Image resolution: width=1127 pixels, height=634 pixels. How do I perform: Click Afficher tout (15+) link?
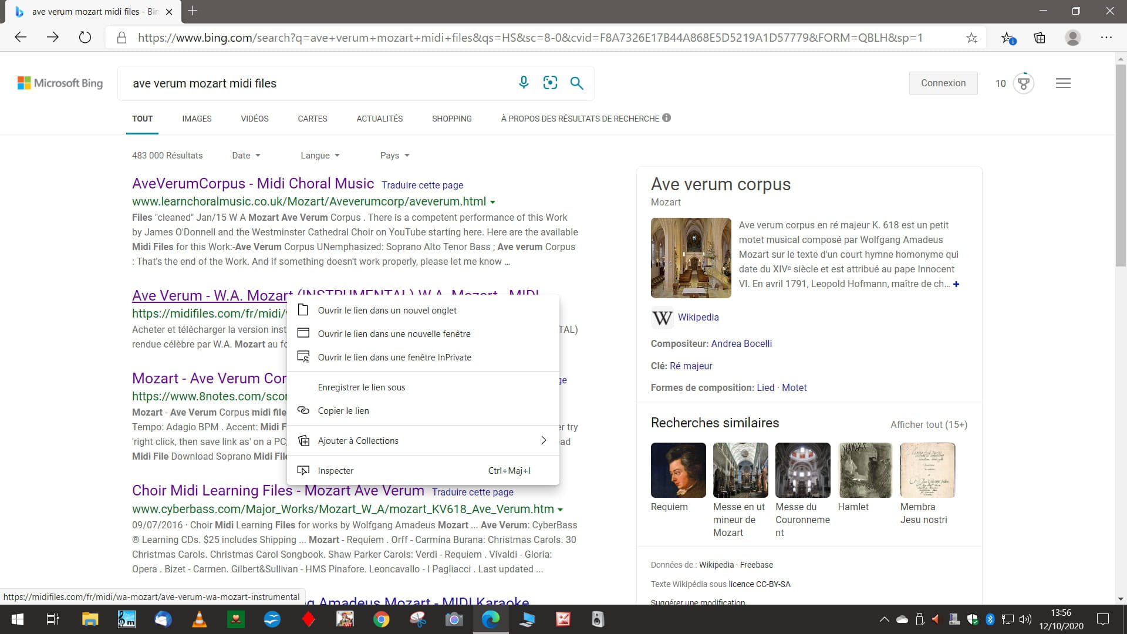pos(929,424)
